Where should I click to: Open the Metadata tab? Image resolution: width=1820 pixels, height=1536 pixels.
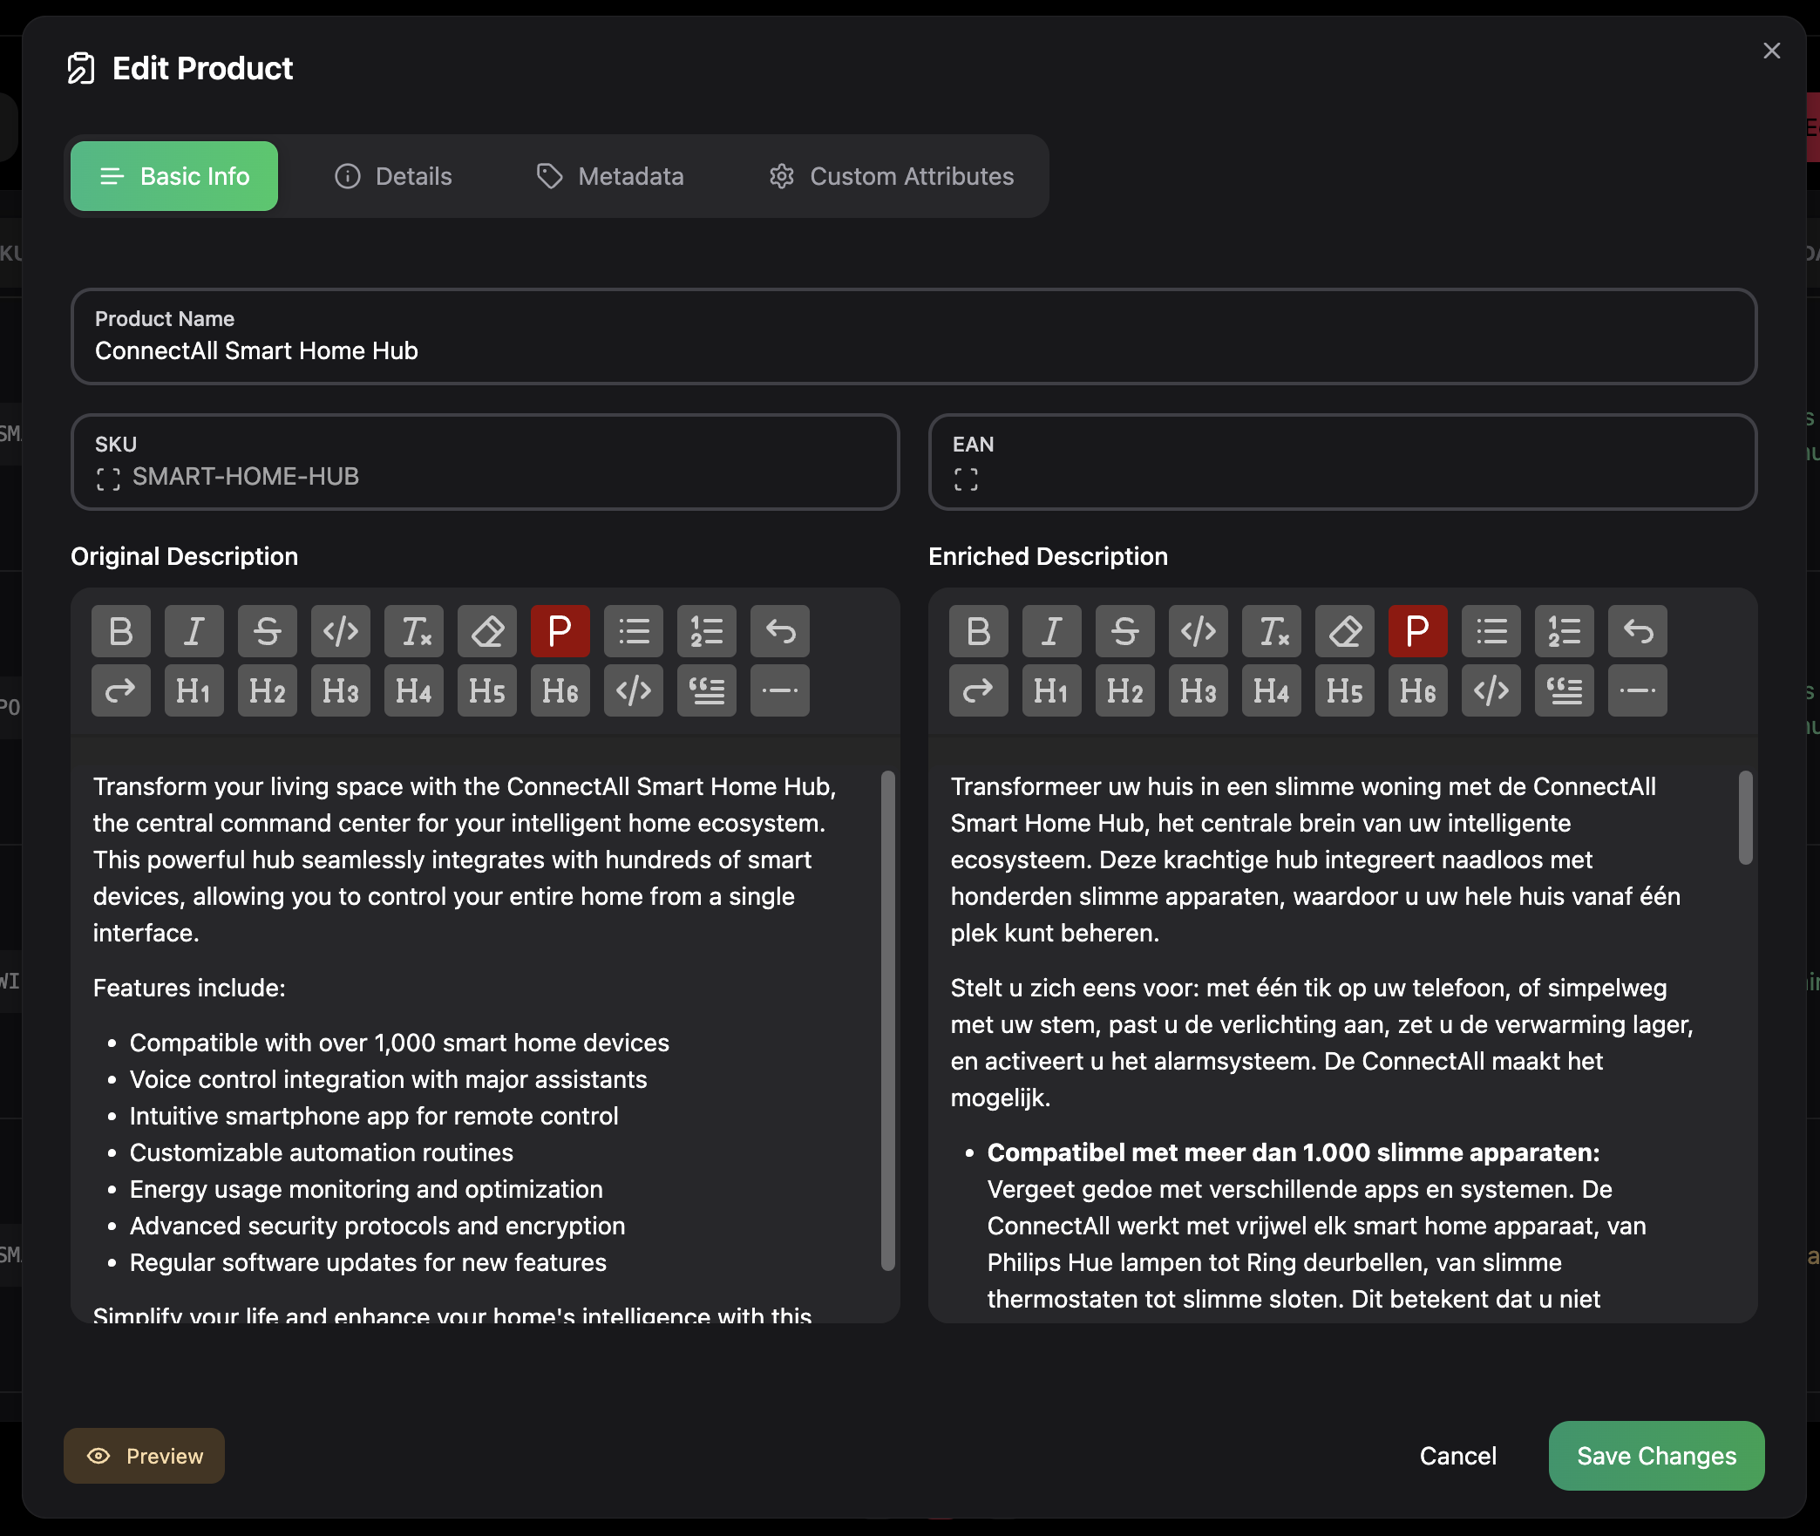(x=609, y=176)
